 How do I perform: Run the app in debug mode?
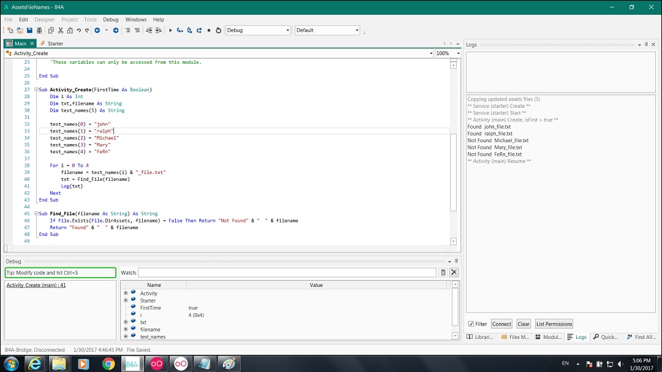point(170,30)
